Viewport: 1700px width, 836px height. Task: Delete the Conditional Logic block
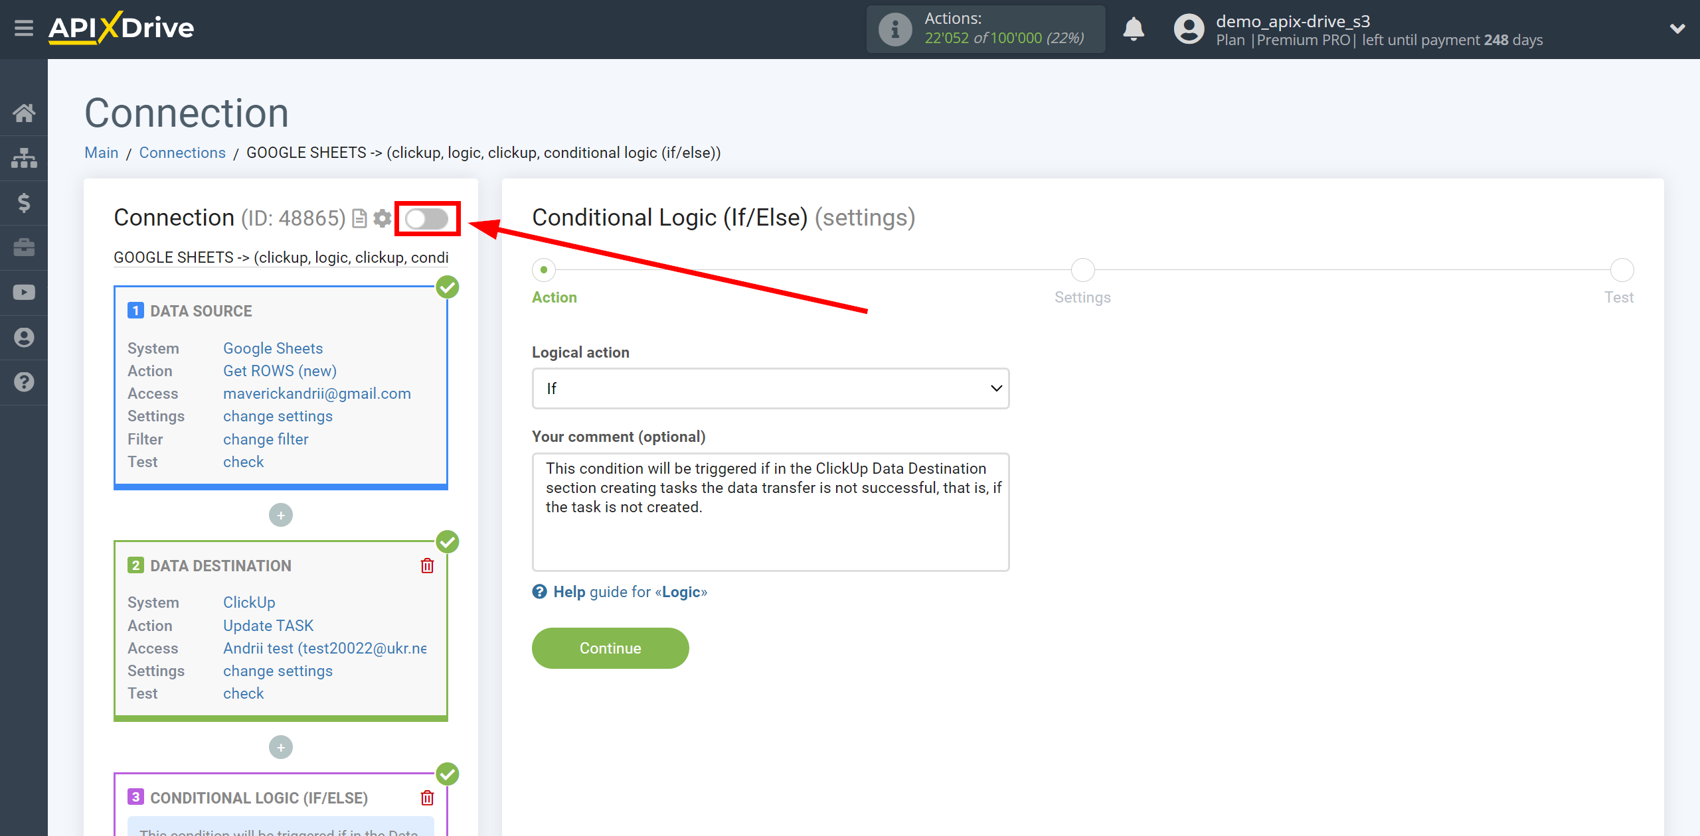pos(427,798)
